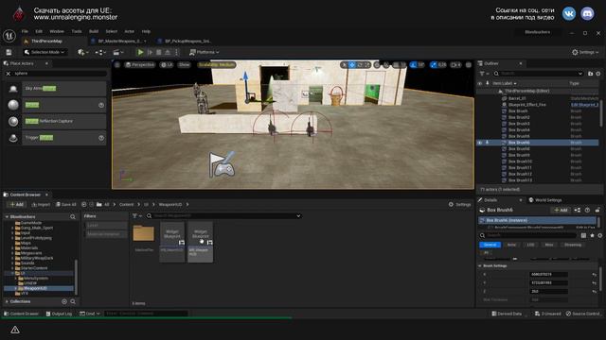This screenshot has height=340, width=606.
Task: Open the Lit view mode button
Action: (x=167, y=65)
